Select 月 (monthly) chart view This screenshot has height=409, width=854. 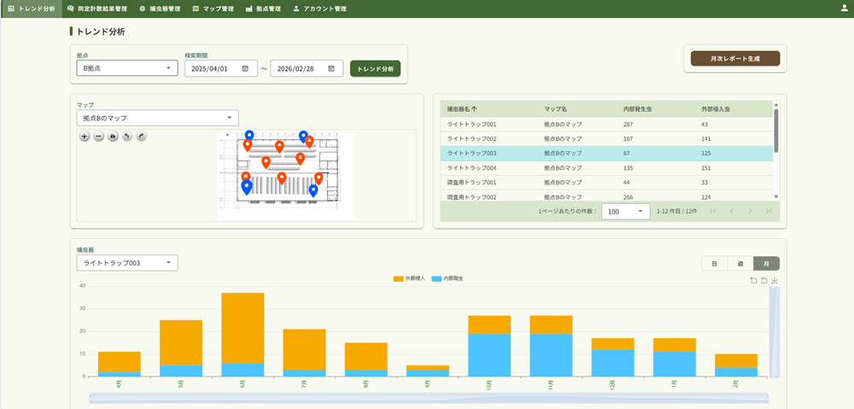click(x=766, y=264)
